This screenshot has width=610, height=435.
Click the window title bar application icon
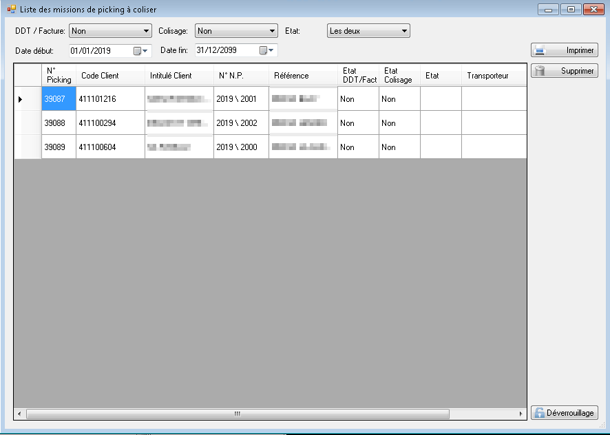click(x=12, y=9)
